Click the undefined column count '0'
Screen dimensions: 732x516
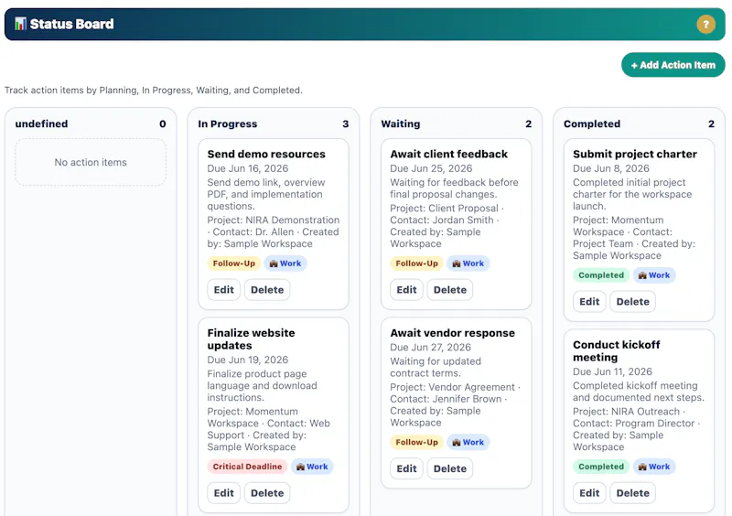163,124
